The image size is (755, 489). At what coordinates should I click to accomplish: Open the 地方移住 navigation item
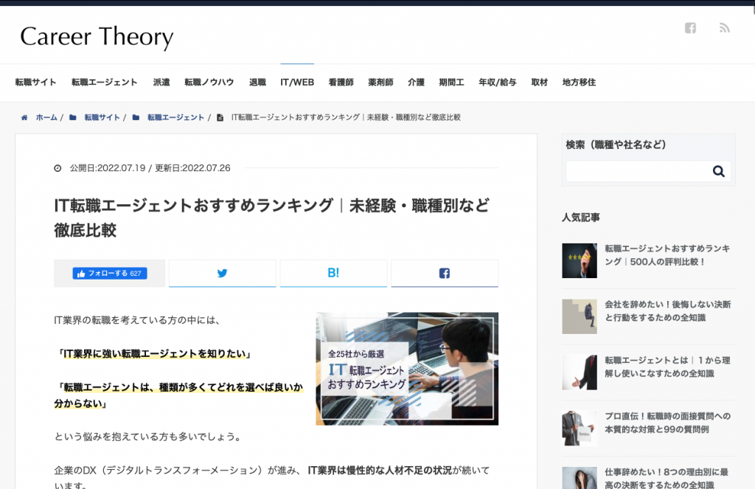point(579,83)
